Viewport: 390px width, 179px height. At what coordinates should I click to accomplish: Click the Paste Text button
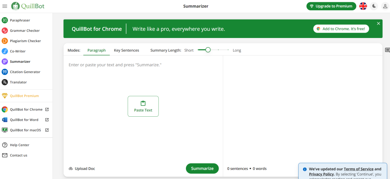coord(143,106)
